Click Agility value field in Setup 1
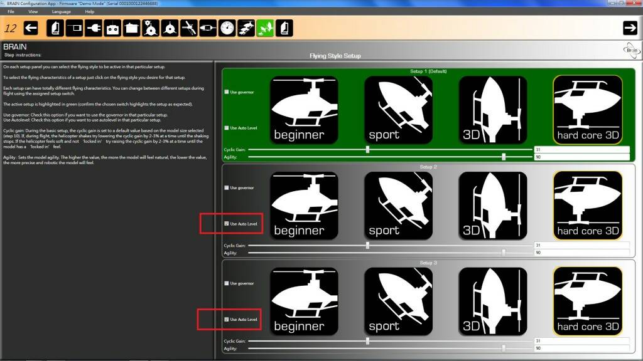 pos(581,157)
